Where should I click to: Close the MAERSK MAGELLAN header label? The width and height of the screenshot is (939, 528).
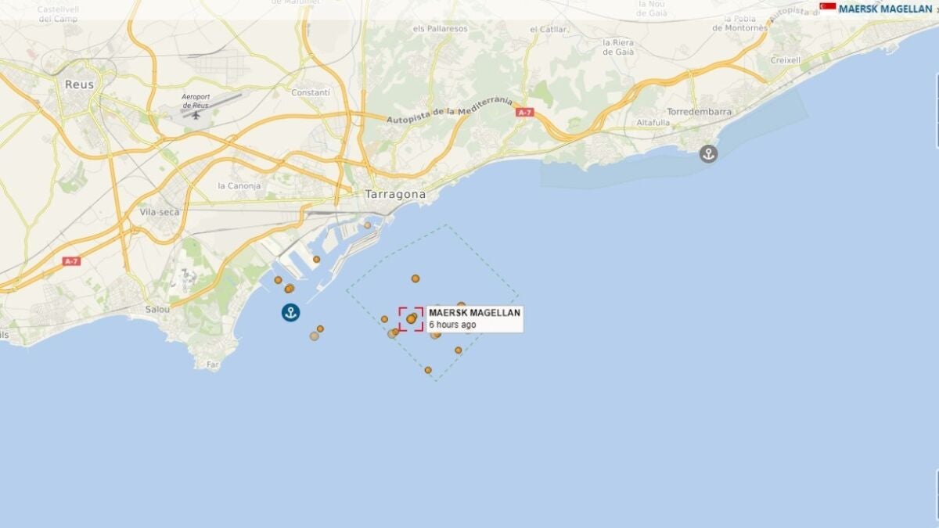937,9
